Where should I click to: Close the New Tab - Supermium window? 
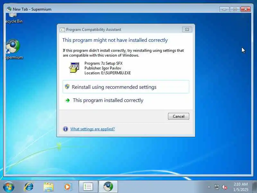coord(245,9)
